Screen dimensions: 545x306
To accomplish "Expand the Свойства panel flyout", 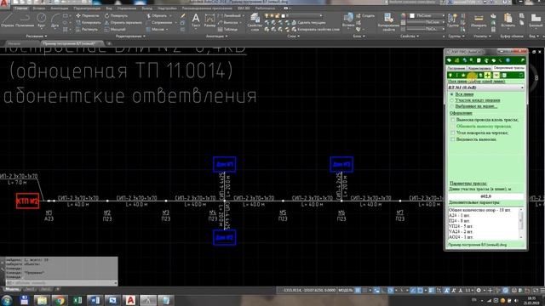I will pos(410,36).
